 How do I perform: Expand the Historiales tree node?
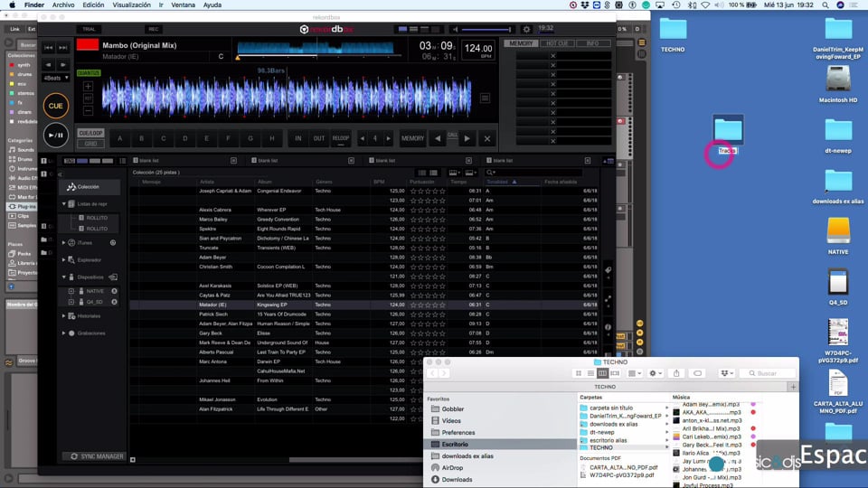coord(63,316)
